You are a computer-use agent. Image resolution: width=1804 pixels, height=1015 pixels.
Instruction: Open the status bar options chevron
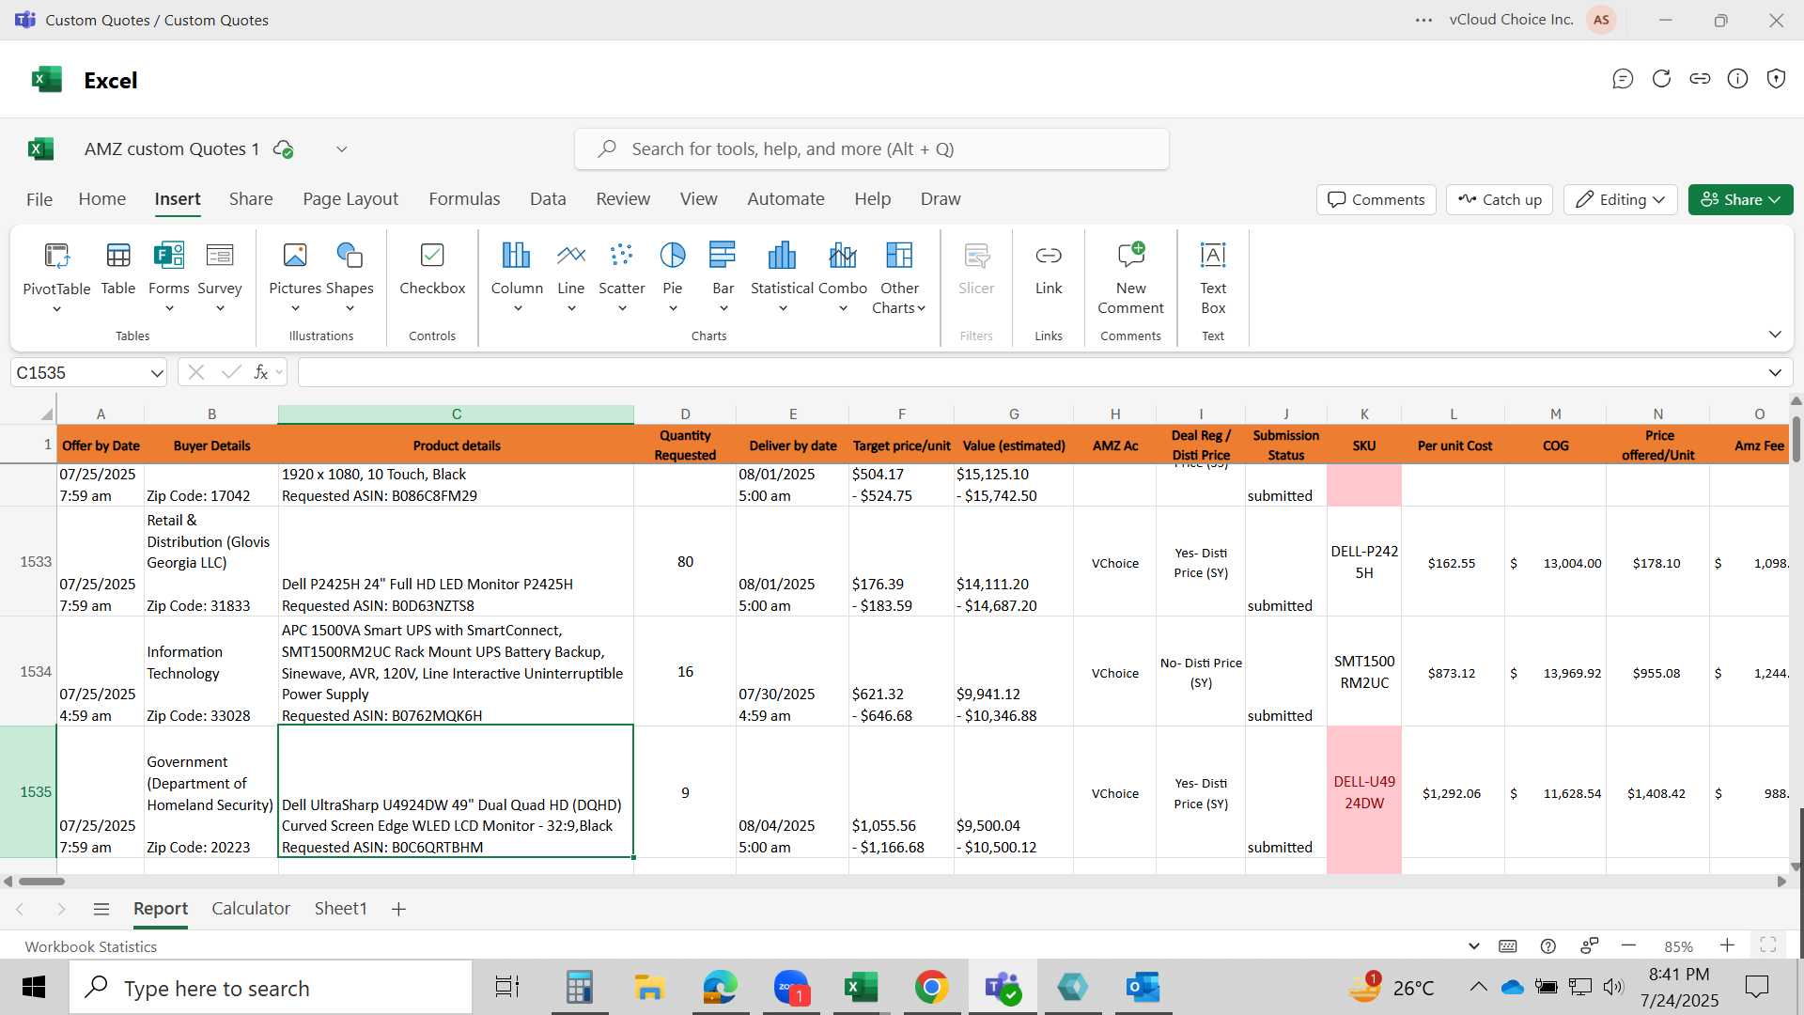[1473, 946]
